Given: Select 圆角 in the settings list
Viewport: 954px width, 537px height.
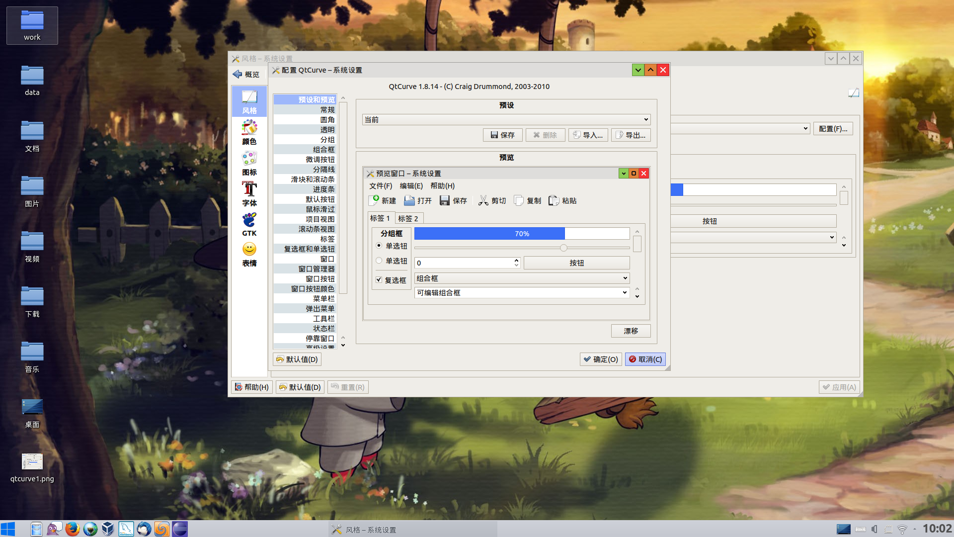Looking at the screenshot, I should point(305,119).
